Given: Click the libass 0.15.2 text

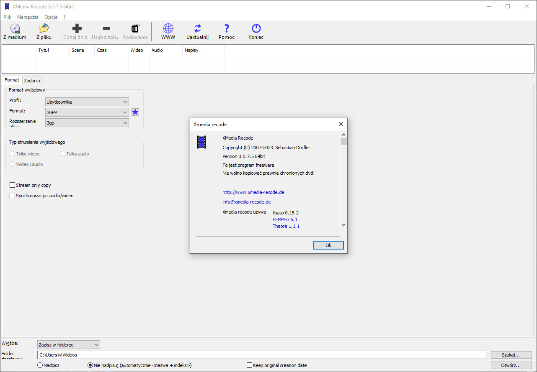Looking at the screenshot, I should point(286,213).
